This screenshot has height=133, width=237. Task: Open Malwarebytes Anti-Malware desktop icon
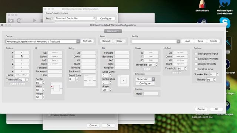(225, 7)
